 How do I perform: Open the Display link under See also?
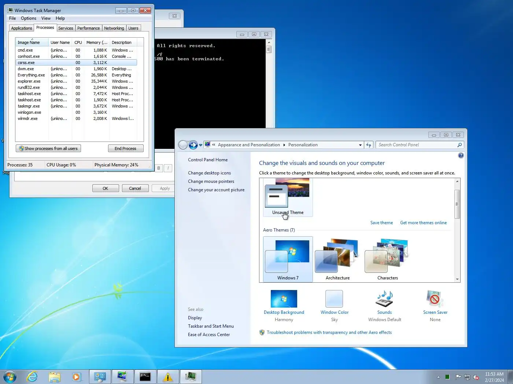pyautogui.click(x=195, y=318)
